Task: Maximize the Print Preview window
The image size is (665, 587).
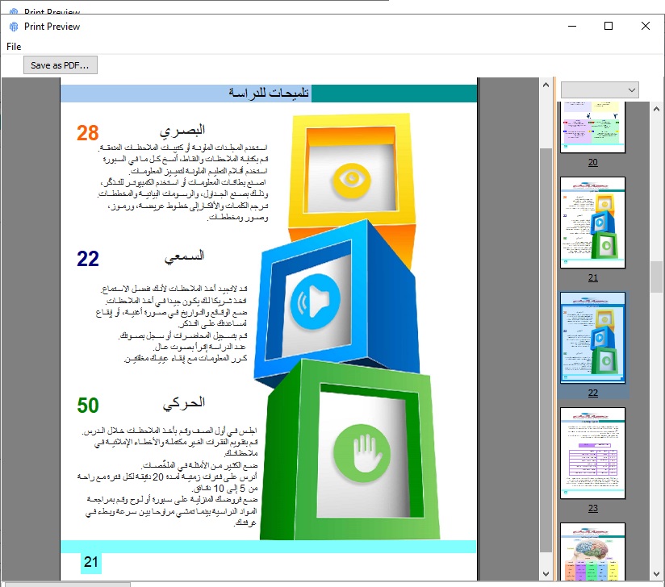Action: (x=609, y=27)
